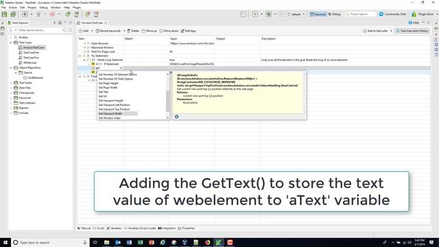
Task: Click the Tests Explorer search field
Action: tap(40, 30)
